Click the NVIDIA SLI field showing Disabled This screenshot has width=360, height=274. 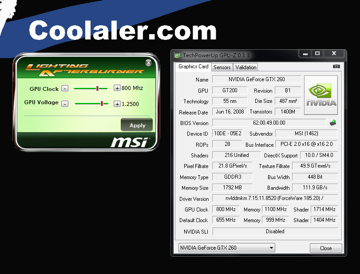pyautogui.click(x=275, y=231)
